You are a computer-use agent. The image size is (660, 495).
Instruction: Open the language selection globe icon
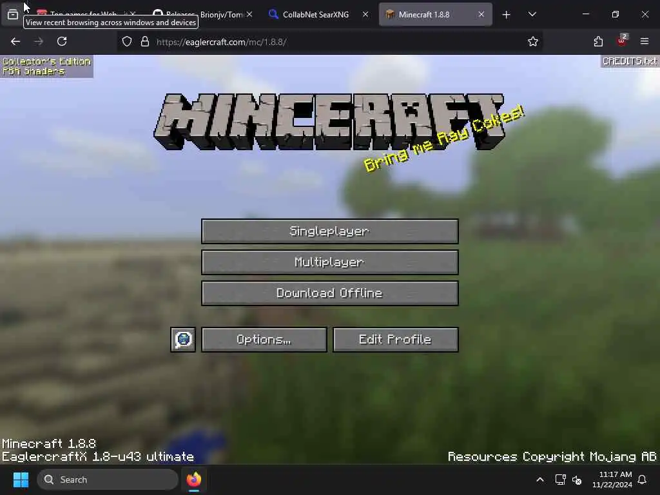183,339
